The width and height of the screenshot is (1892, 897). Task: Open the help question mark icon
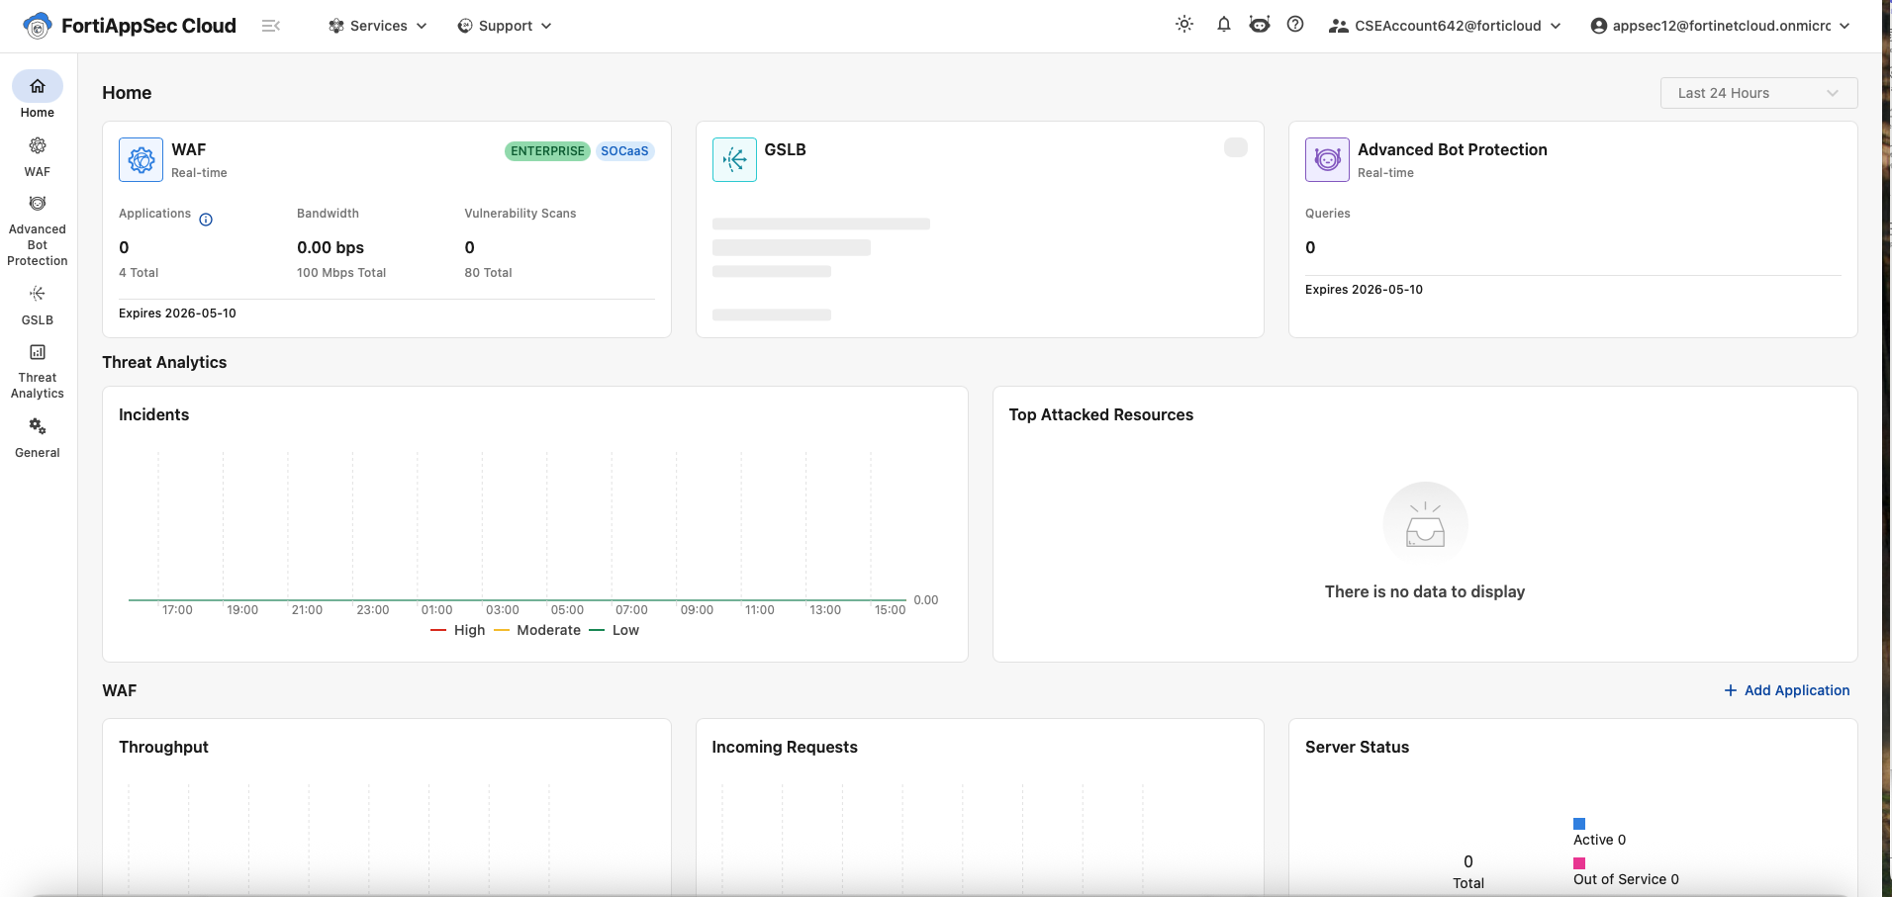1295,25
